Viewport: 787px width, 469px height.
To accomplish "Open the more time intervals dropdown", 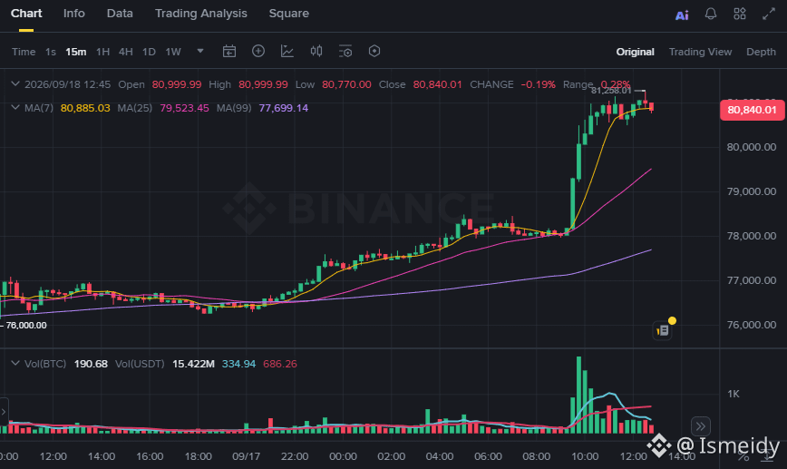I will click(x=200, y=51).
